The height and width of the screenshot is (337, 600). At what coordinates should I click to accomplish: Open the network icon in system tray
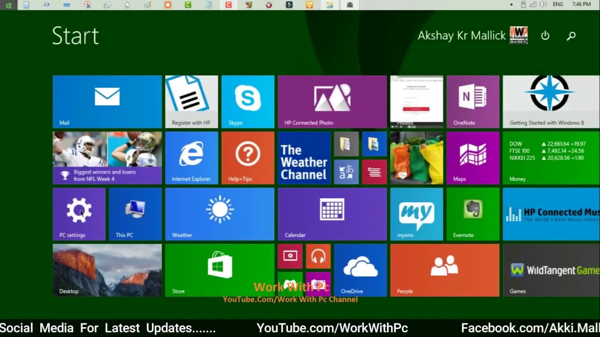(533, 4)
